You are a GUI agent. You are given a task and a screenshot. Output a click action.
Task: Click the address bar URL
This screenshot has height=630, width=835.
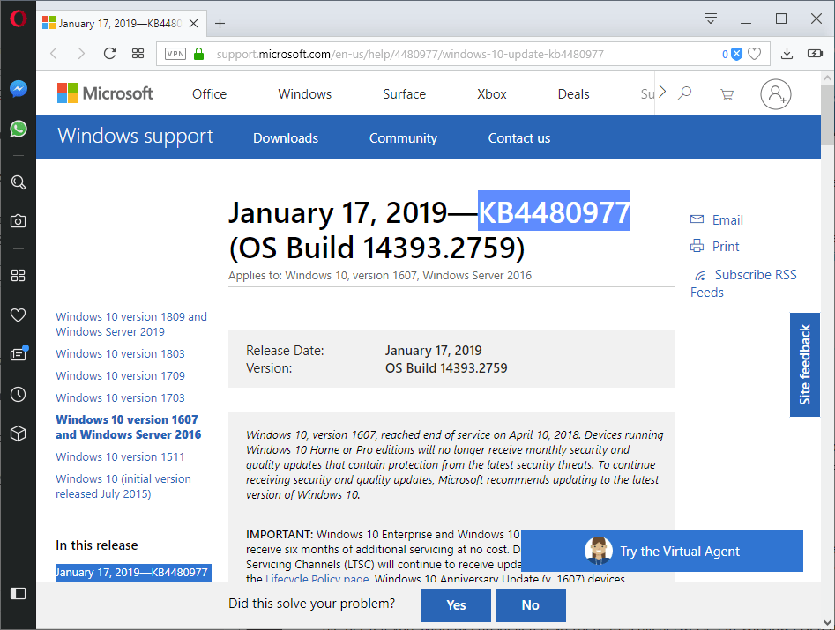(410, 55)
